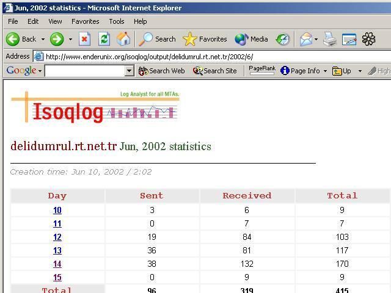Viewport: 391px width, 293px height.
Task: Click the green Forward arrow button
Action: pos(57,39)
